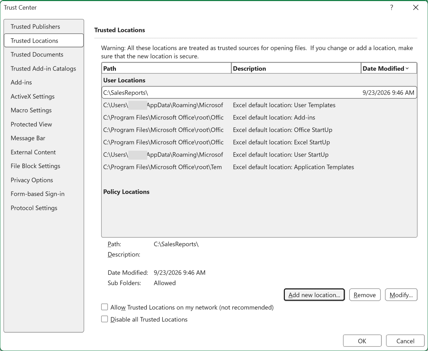
Task: Switch to ActiveX Settings
Action: (44, 96)
